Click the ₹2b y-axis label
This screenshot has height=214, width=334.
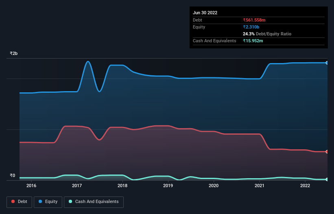click(x=14, y=53)
